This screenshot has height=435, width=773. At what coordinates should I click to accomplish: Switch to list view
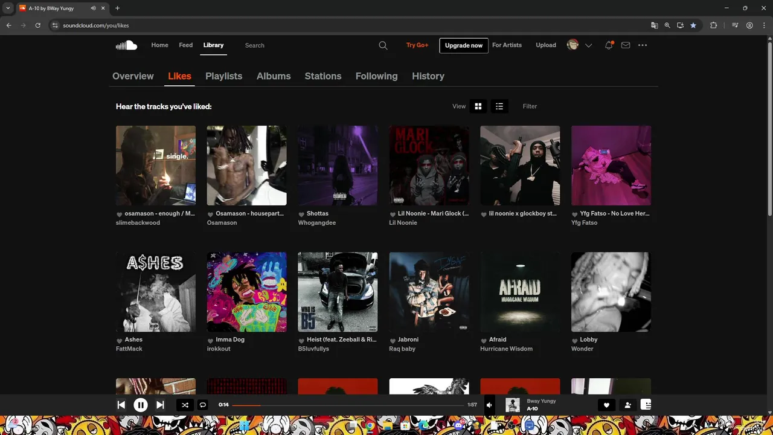coord(499,106)
